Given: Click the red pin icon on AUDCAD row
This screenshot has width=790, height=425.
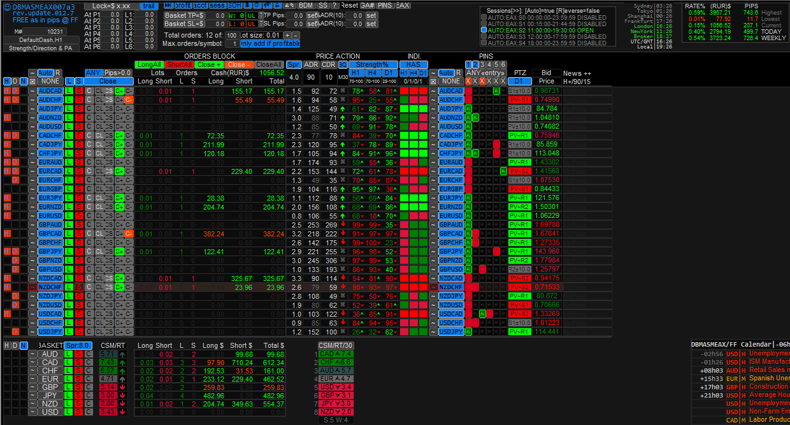Looking at the screenshot, I should [468, 91].
